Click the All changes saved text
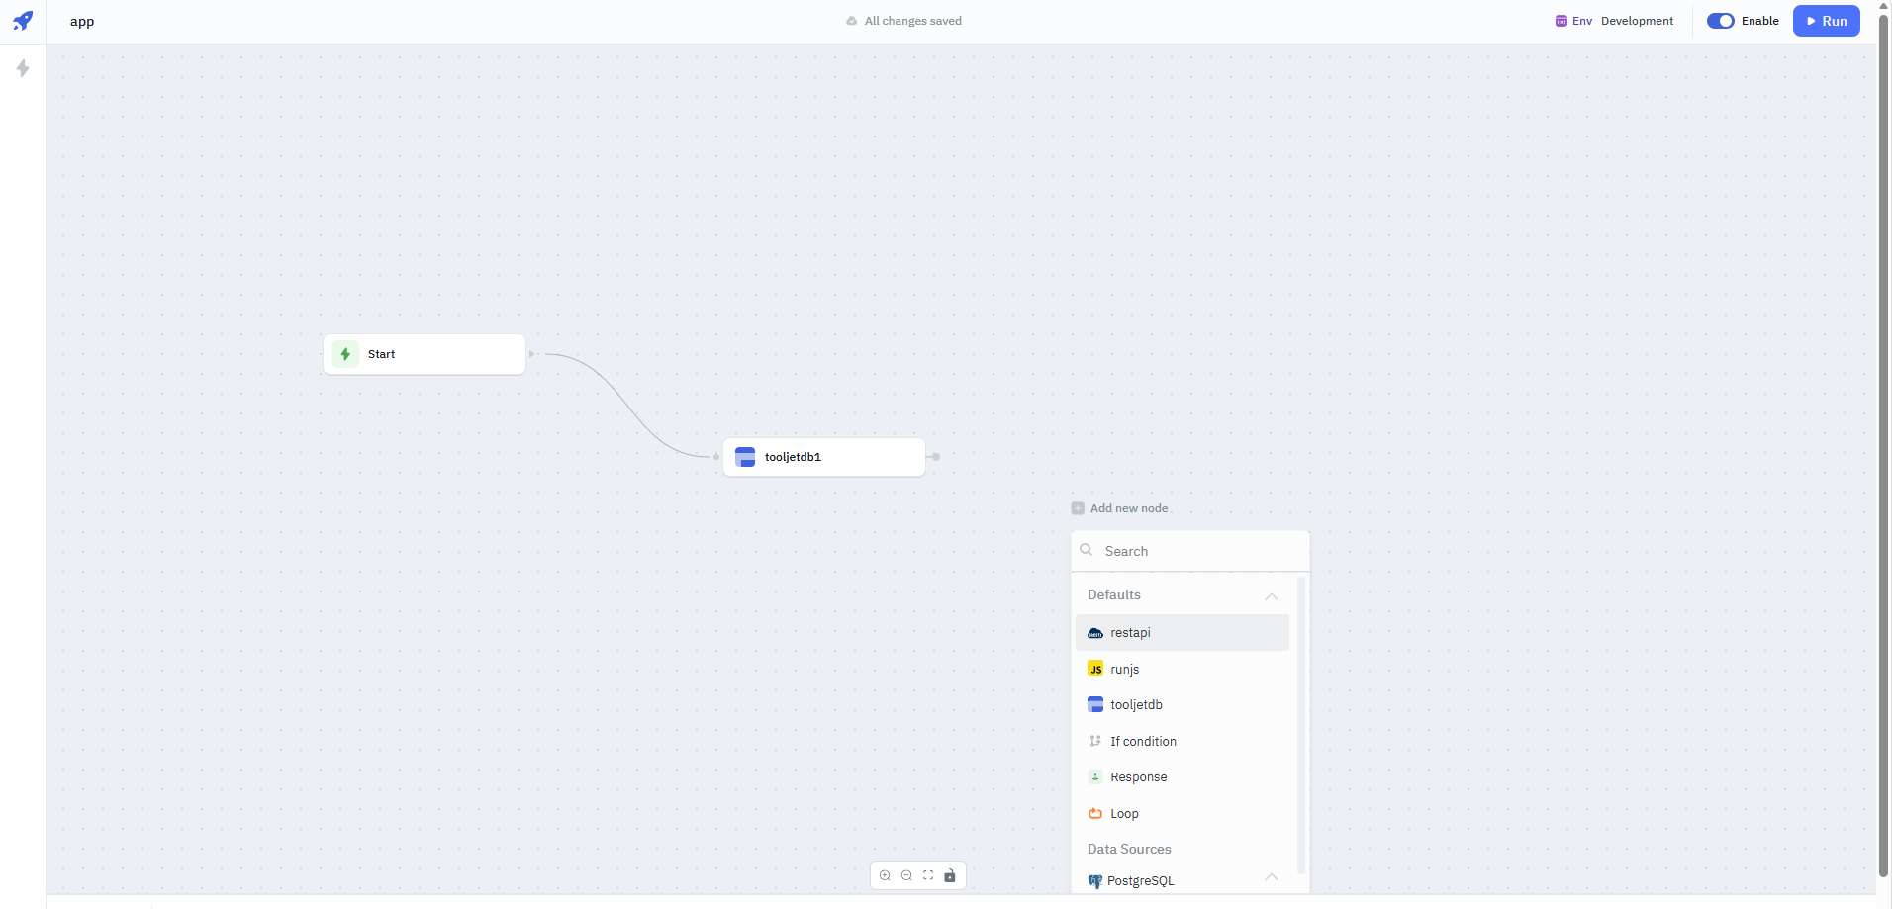The height and width of the screenshot is (909, 1894). pos(913,21)
